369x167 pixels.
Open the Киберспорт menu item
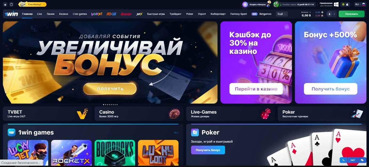(218, 14)
